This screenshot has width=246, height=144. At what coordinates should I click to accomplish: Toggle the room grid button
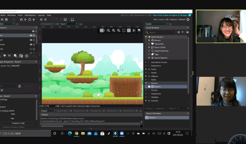(102, 31)
